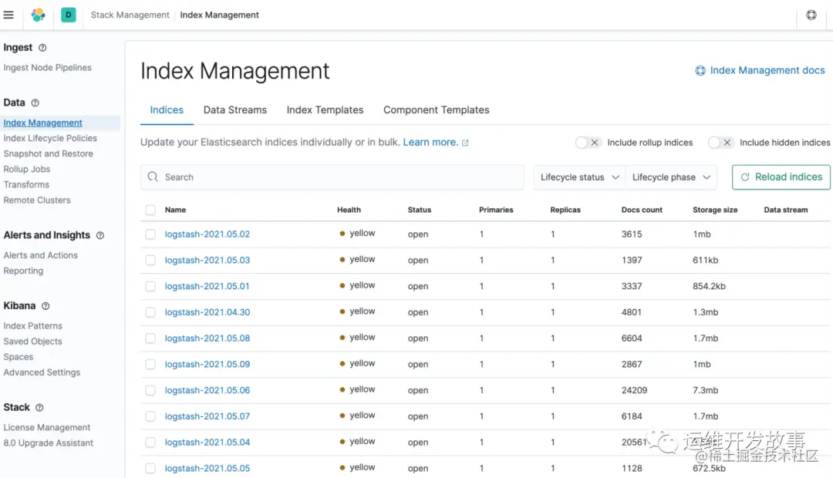833x478 pixels.
Task: Open the D space avatar
Action: click(x=69, y=15)
